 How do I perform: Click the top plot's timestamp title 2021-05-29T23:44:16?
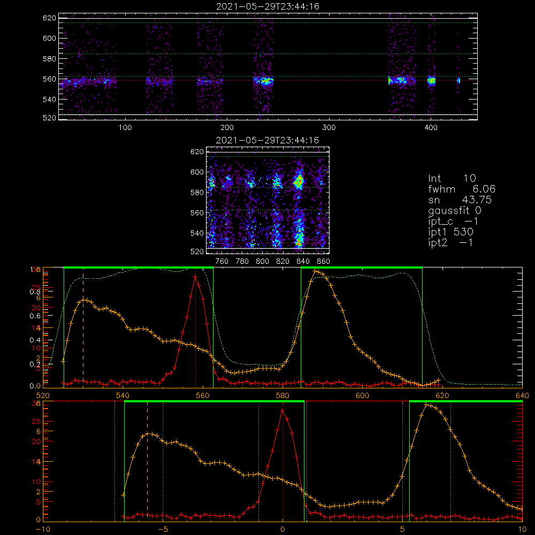pos(267,6)
